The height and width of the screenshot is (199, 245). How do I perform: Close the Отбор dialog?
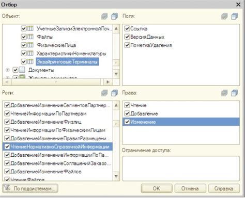click(238, 5)
